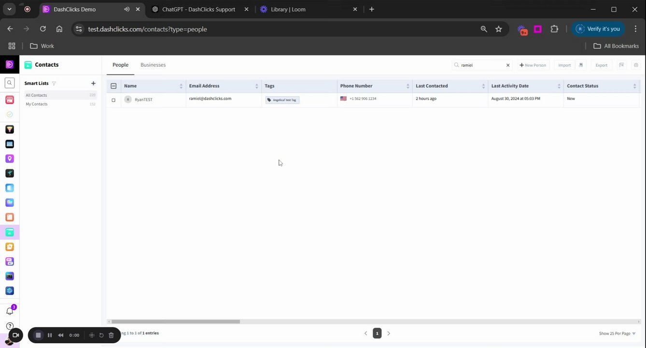The height and width of the screenshot is (348, 646).
Task: Expand the All Bookmarks folder
Action: point(616,46)
